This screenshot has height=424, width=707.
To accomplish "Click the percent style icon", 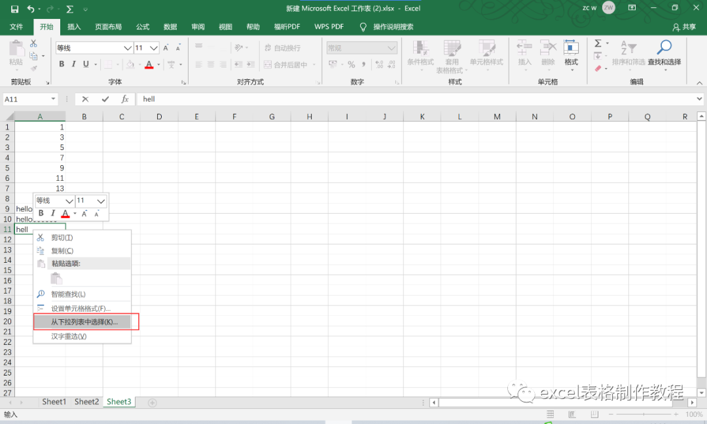I will pyautogui.click(x=352, y=65).
